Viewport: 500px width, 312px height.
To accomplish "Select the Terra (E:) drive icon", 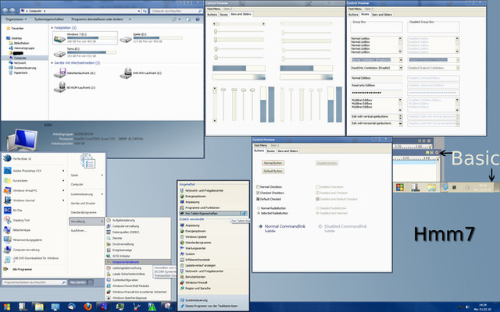I will coord(59,54).
